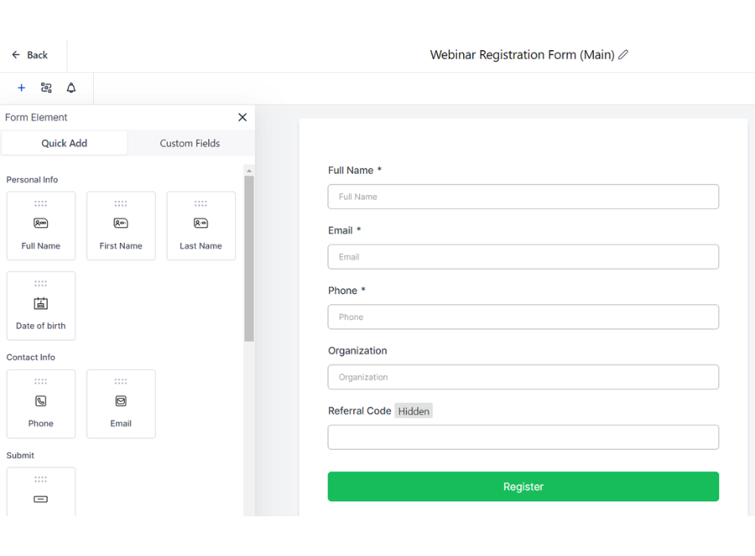Click the scrollbar up arrow

[x=249, y=171]
